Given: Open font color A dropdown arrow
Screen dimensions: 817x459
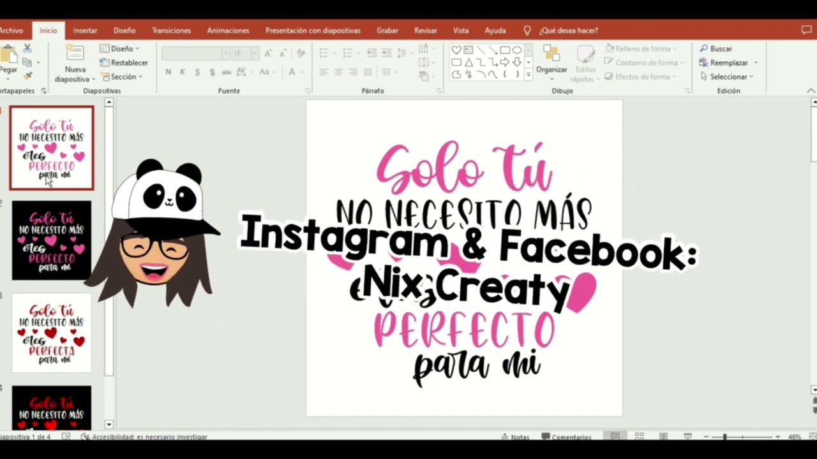Looking at the screenshot, I should point(303,72).
